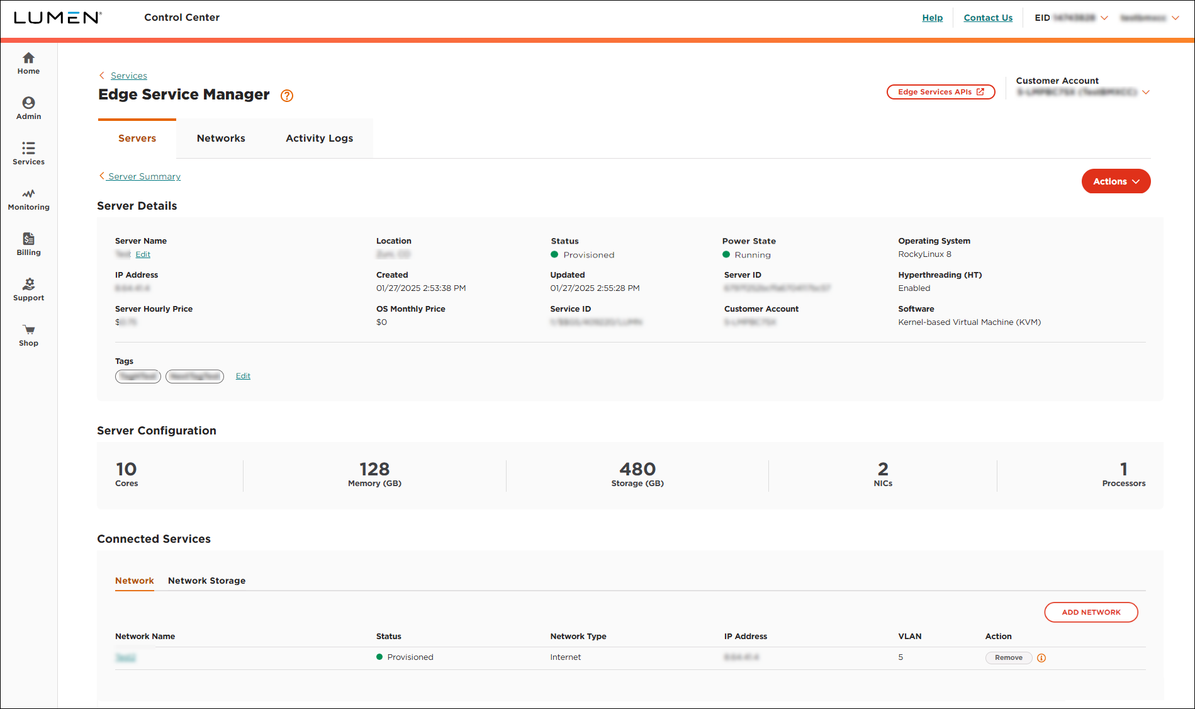
Task: Remove the Internet network
Action: 1009,658
